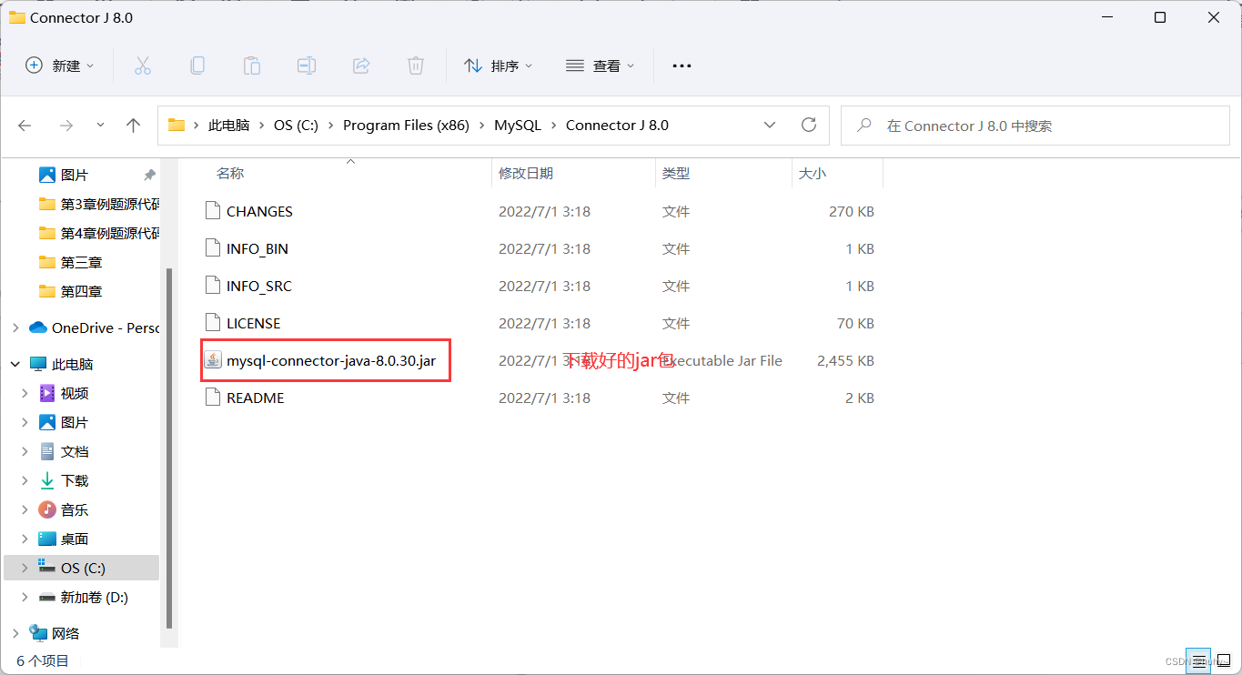
Task: Expand the 网络 tree node
Action: [x=15, y=633]
